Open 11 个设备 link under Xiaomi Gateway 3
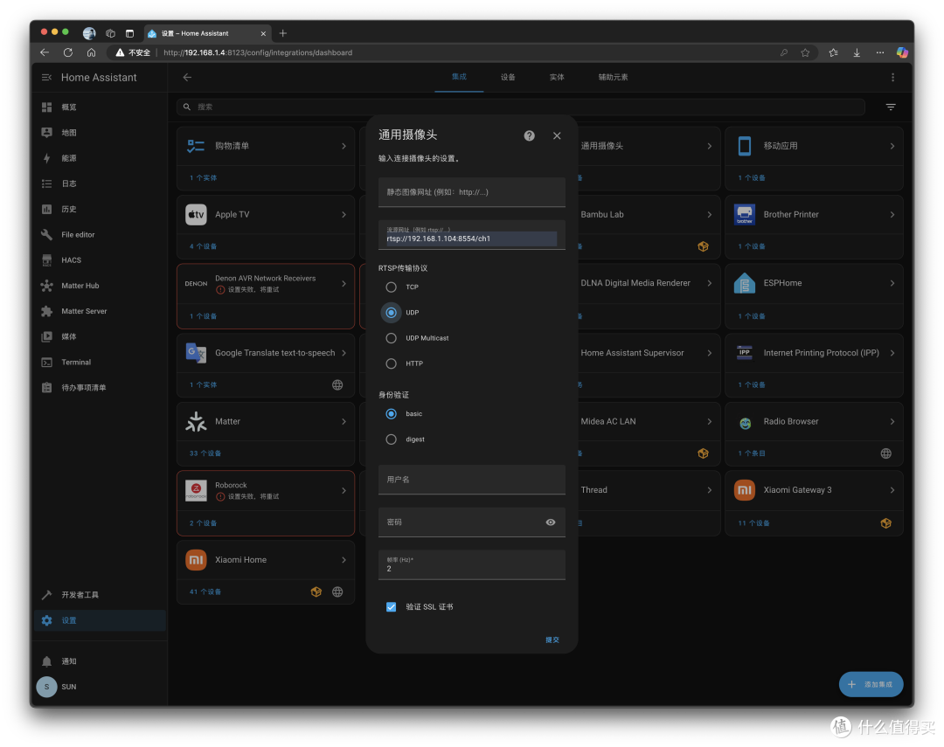 click(753, 523)
